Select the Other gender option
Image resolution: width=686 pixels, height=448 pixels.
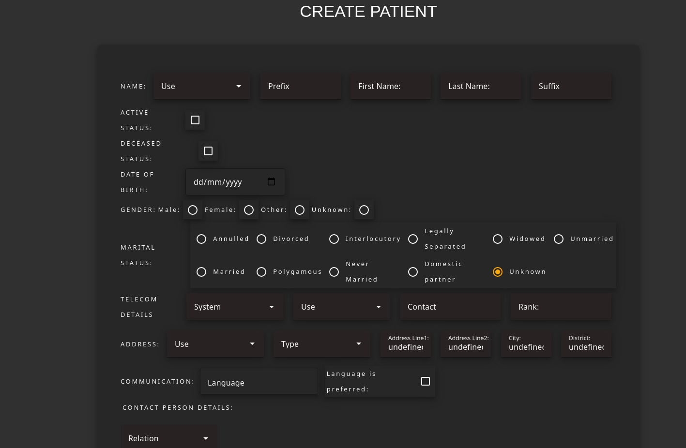pyautogui.click(x=300, y=210)
